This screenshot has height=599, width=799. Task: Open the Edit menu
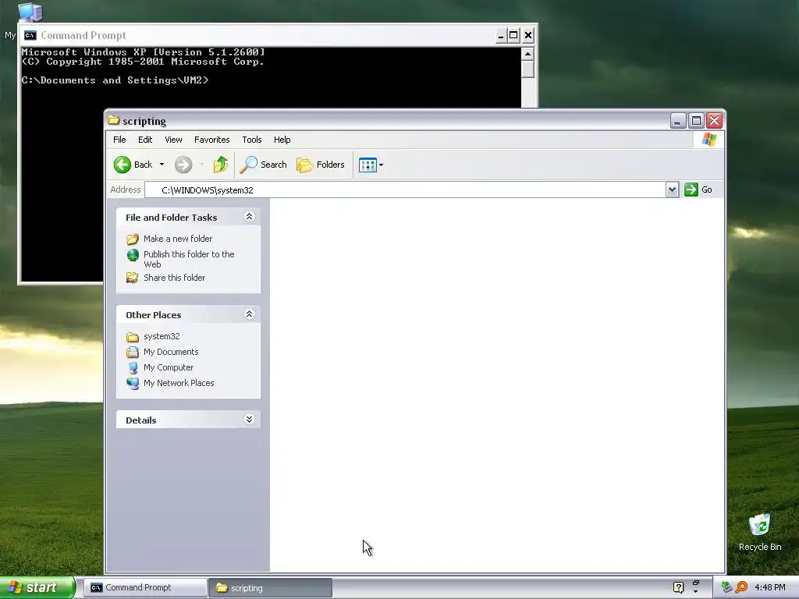tap(145, 140)
